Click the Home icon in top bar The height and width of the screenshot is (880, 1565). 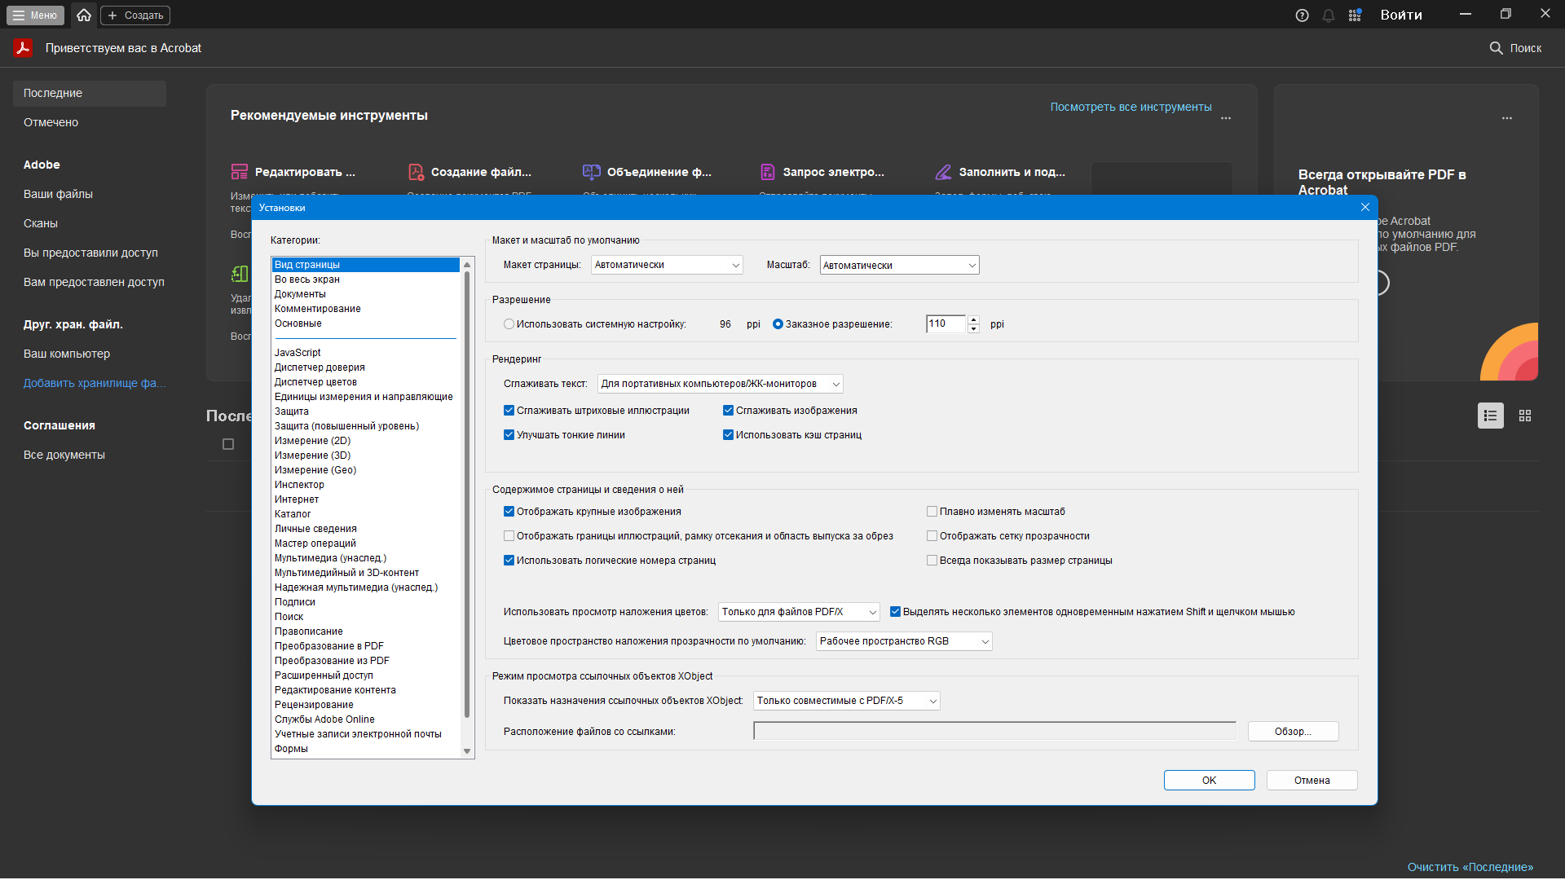[x=84, y=15]
